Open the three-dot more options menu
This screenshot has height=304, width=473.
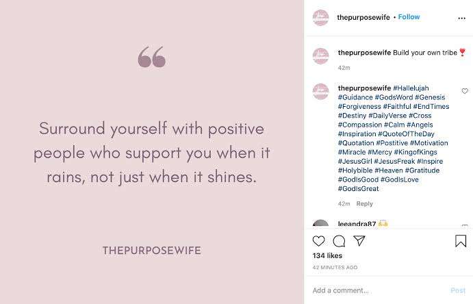point(461,18)
